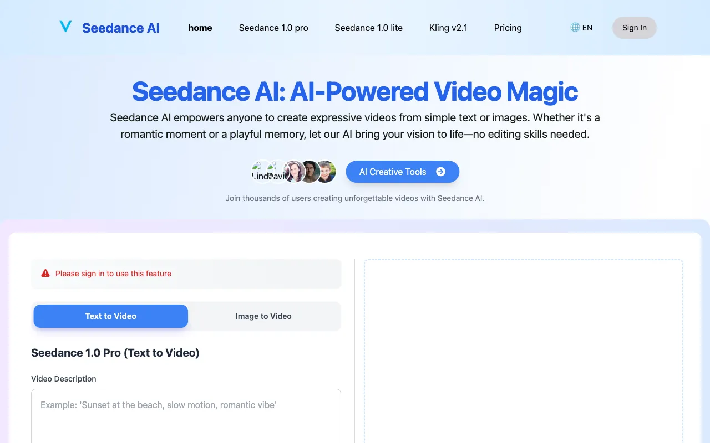The width and height of the screenshot is (710, 443).
Task: Click the 'Video Description' label
Action: click(64, 379)
